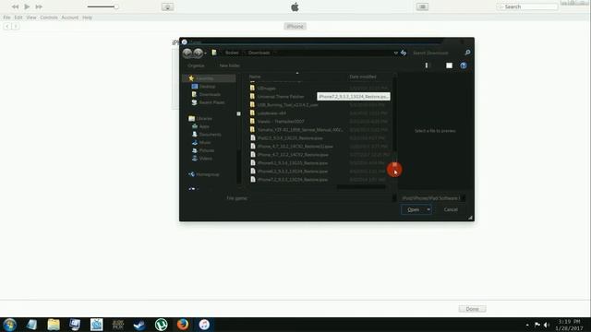Viewport: 591px width, 332px height.
Task: Open Steam from the taskbar
Action: [x=139, y=325]
